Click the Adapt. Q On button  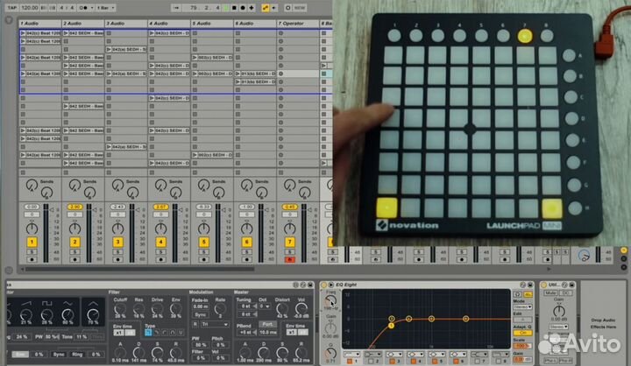(x=522, y=333)
